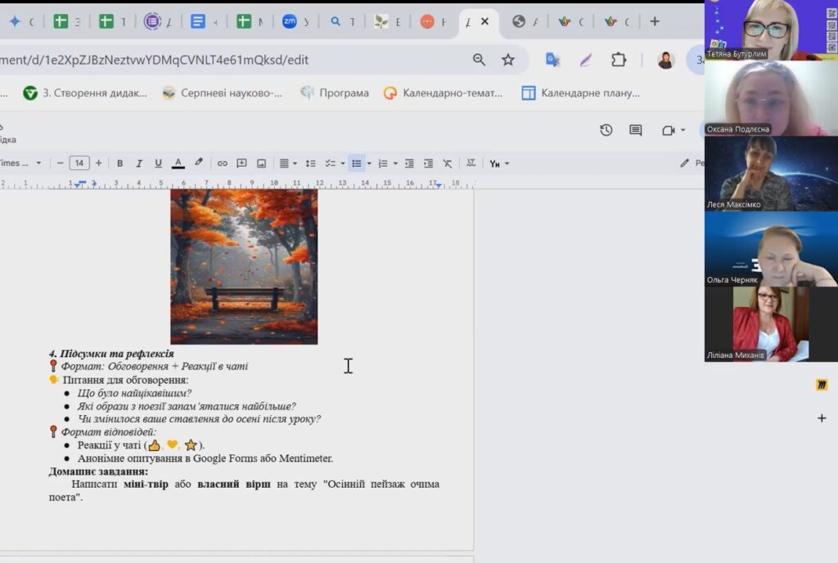Expand the checklist options arrow
Screen dimensions: 838x563
tap(343, 163)
